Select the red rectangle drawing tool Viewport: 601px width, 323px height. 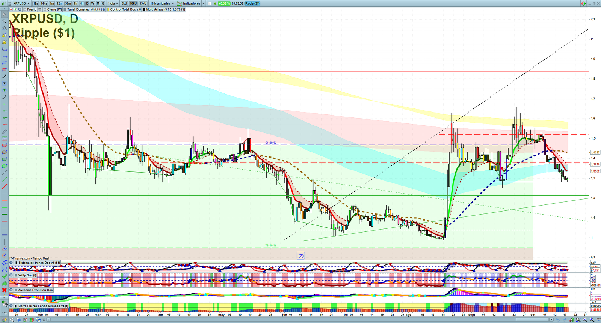[x=4, y=69]
